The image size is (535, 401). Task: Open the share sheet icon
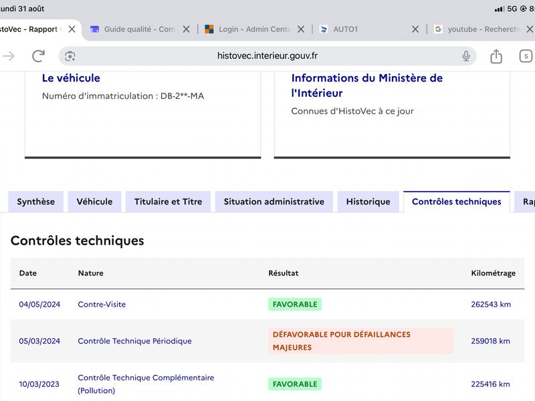pos(496,56)
